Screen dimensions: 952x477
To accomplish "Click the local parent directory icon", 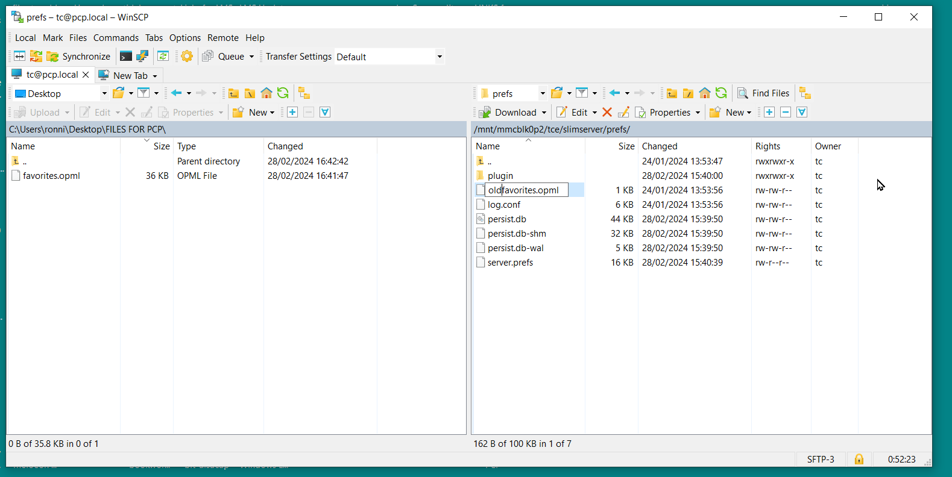I will tap(234, 93).
